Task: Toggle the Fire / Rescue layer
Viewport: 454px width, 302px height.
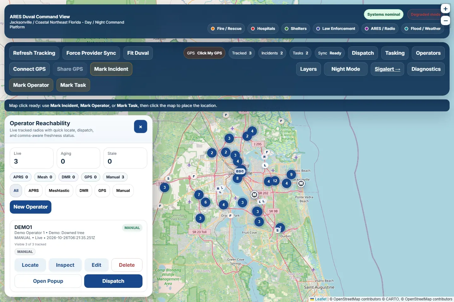Action: click(226, 29)
